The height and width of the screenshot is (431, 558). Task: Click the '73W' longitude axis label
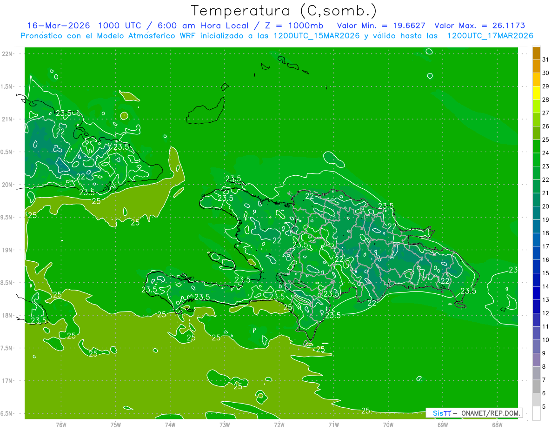coord(225,424)
